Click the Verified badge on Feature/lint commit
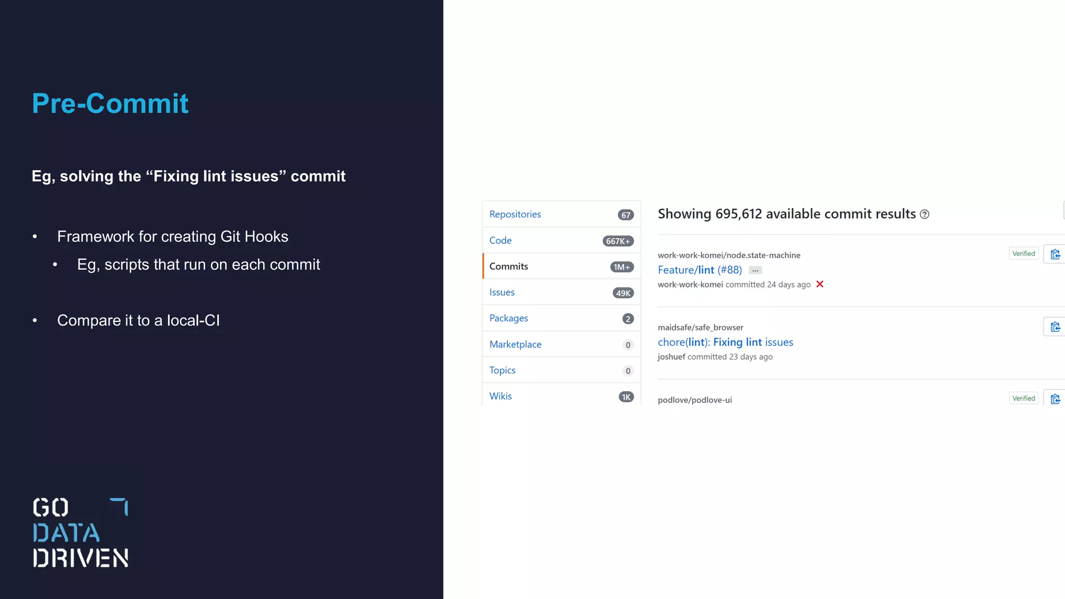Screen dimensions: 1065x599 click(1023, 253)
